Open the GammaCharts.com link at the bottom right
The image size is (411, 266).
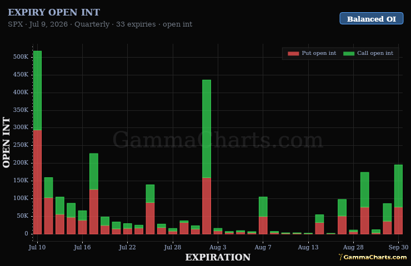pos(373,257)
